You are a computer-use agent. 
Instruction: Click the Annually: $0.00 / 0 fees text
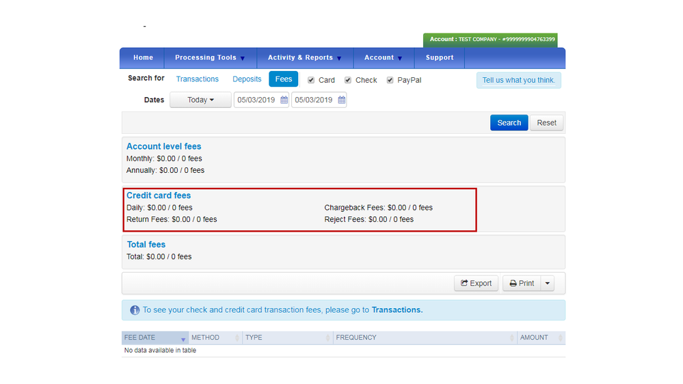(x=165, y=170)
